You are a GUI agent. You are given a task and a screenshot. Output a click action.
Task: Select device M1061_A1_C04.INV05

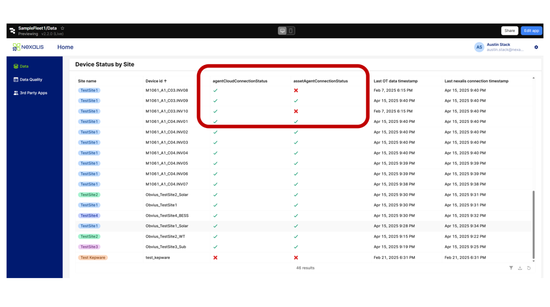click(167, 164)
